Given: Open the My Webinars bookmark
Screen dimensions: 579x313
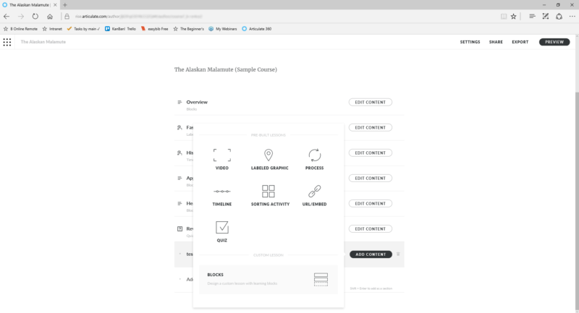Looking at the screenshot, I should coord(223,29).
